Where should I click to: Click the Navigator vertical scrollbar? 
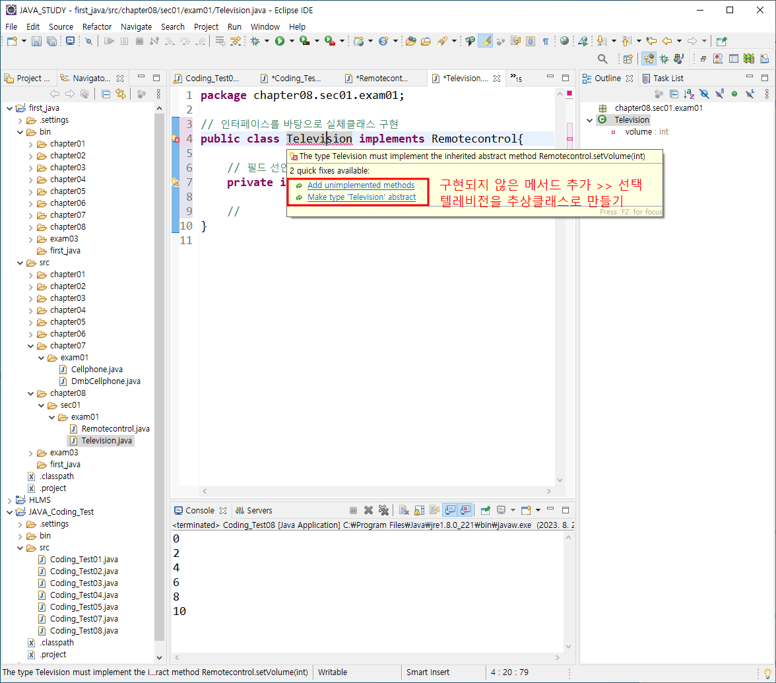tap(159, 376)
